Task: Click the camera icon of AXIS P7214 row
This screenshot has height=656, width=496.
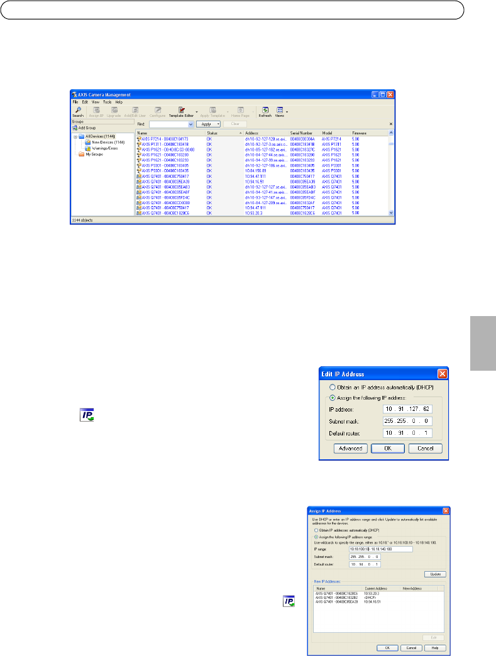Action: pos(139,139)
